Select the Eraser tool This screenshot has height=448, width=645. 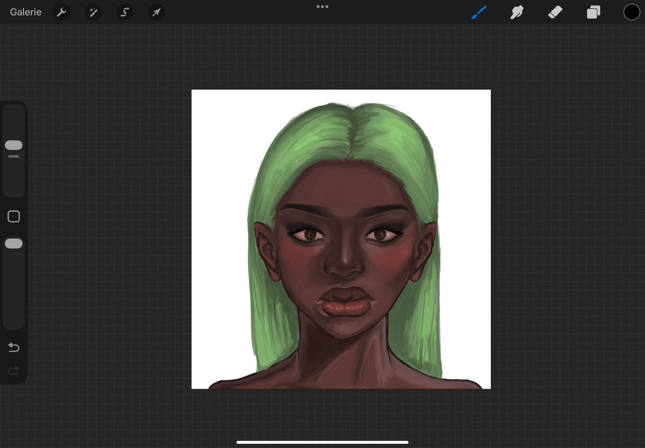pos(555,12)
